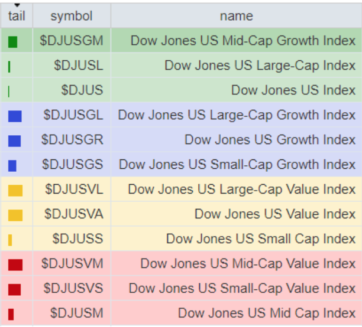Click the small yellow tail marker for $DJUSS
Image resolution: width=362 pixels, height=327 pixels.
point(10,240)
